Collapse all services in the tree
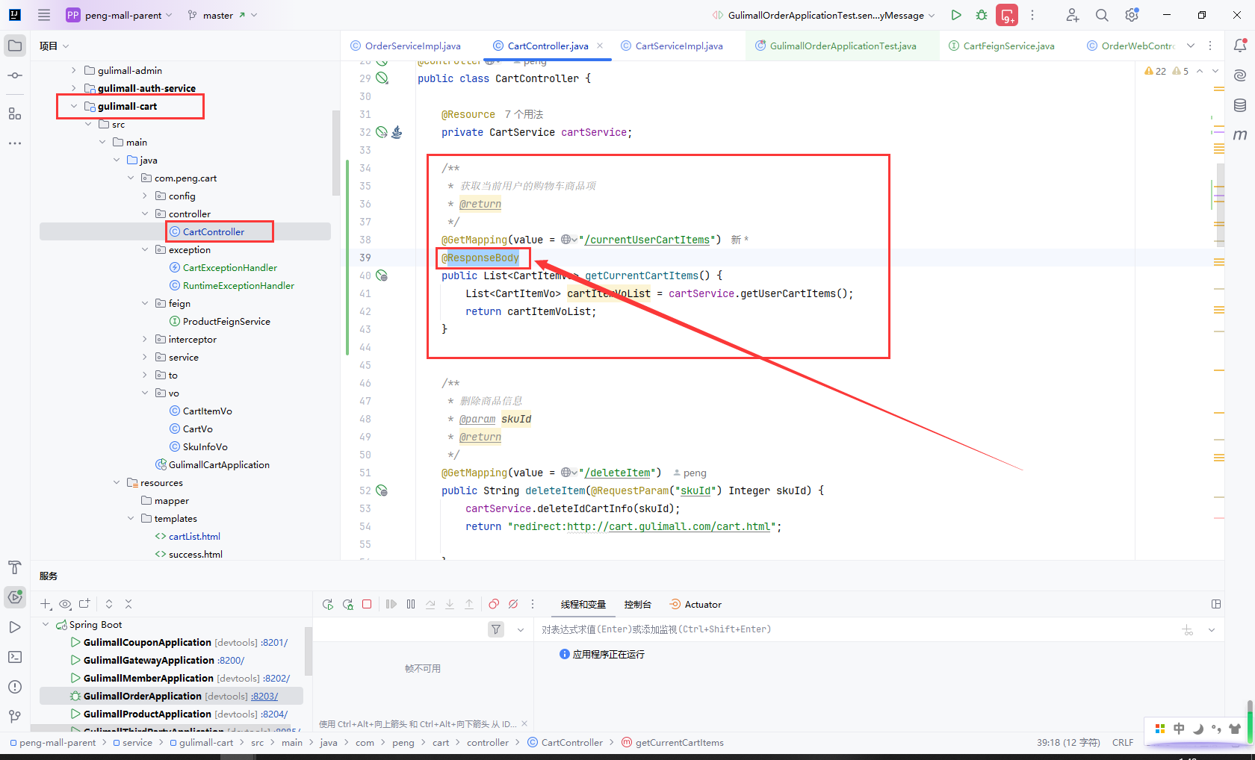The height and width of the screenshot is (760, 1255). point(128,604)
